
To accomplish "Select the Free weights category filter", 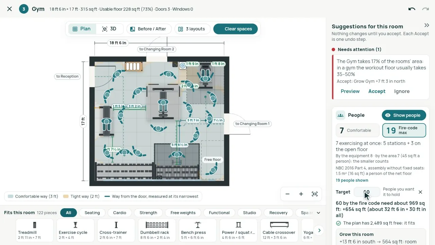I will point(183,213).
